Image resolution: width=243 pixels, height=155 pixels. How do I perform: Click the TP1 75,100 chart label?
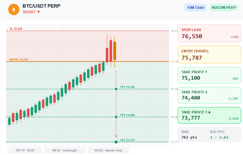(127, 87)
